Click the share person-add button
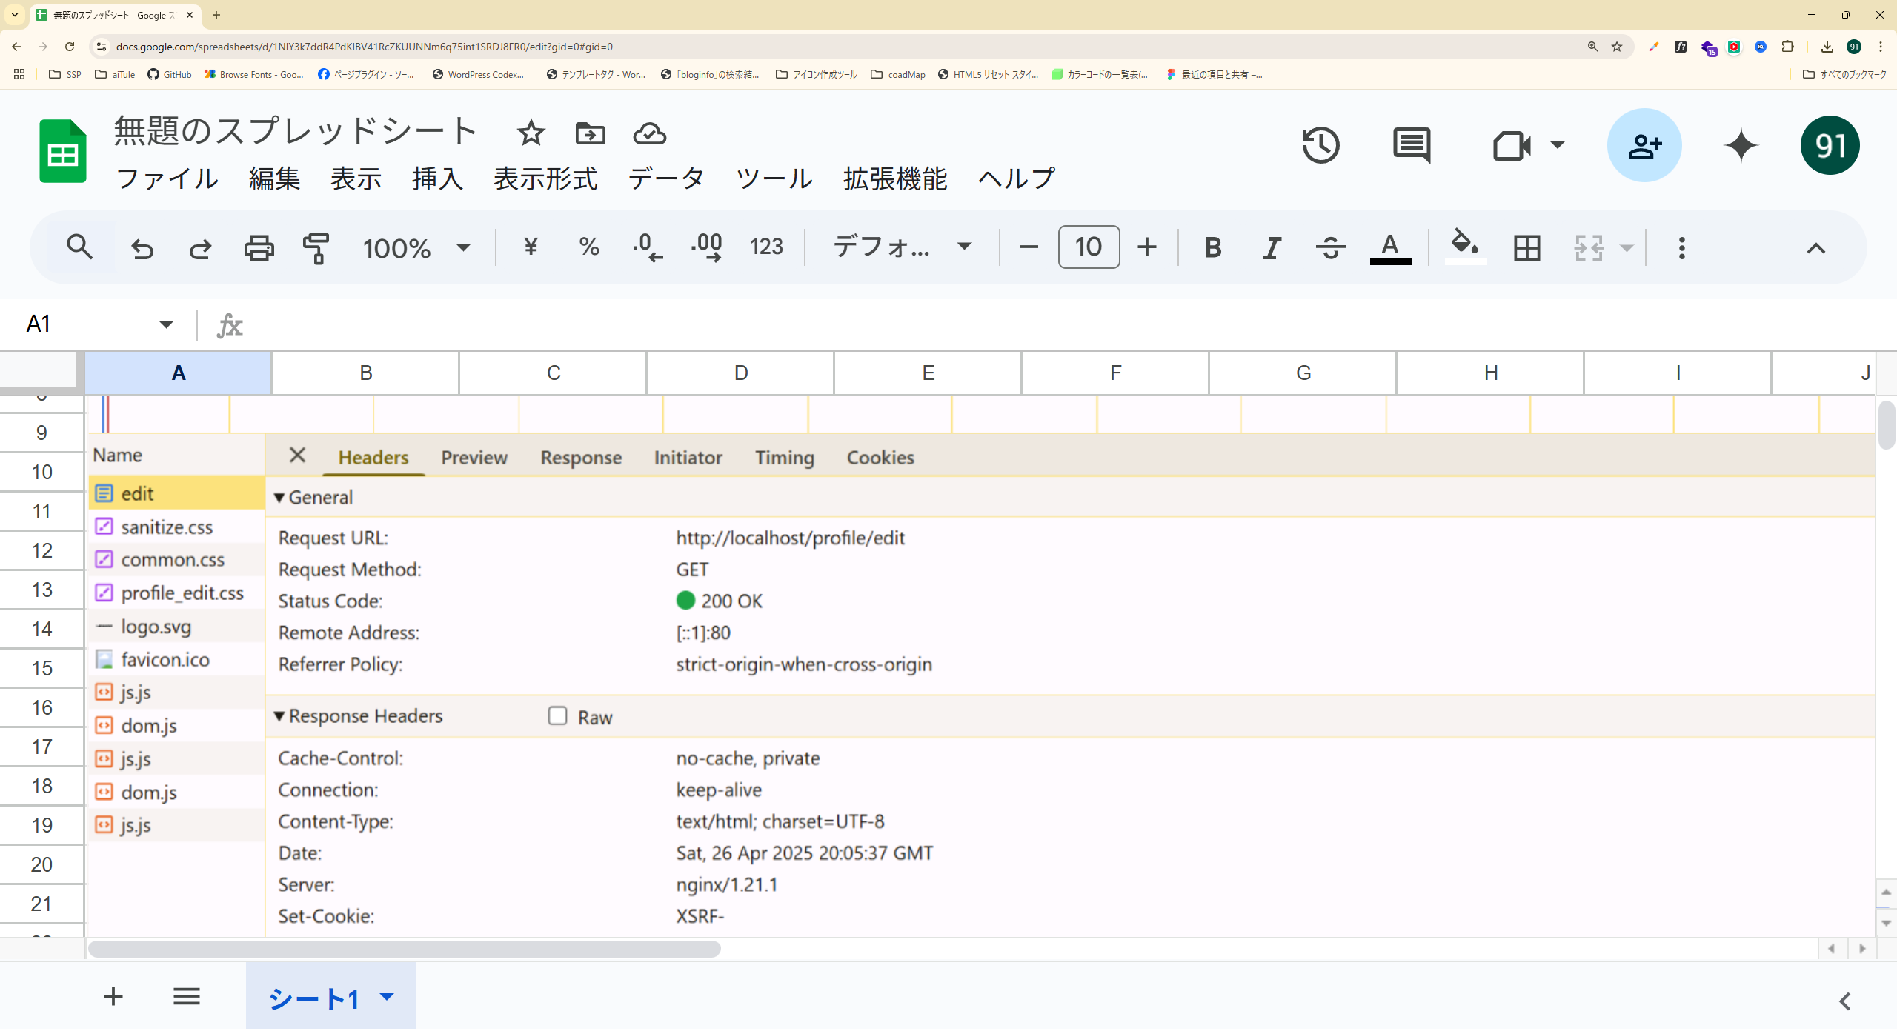The image size is (1897, 1031). pyautogui.click(x=1644, y=145)
